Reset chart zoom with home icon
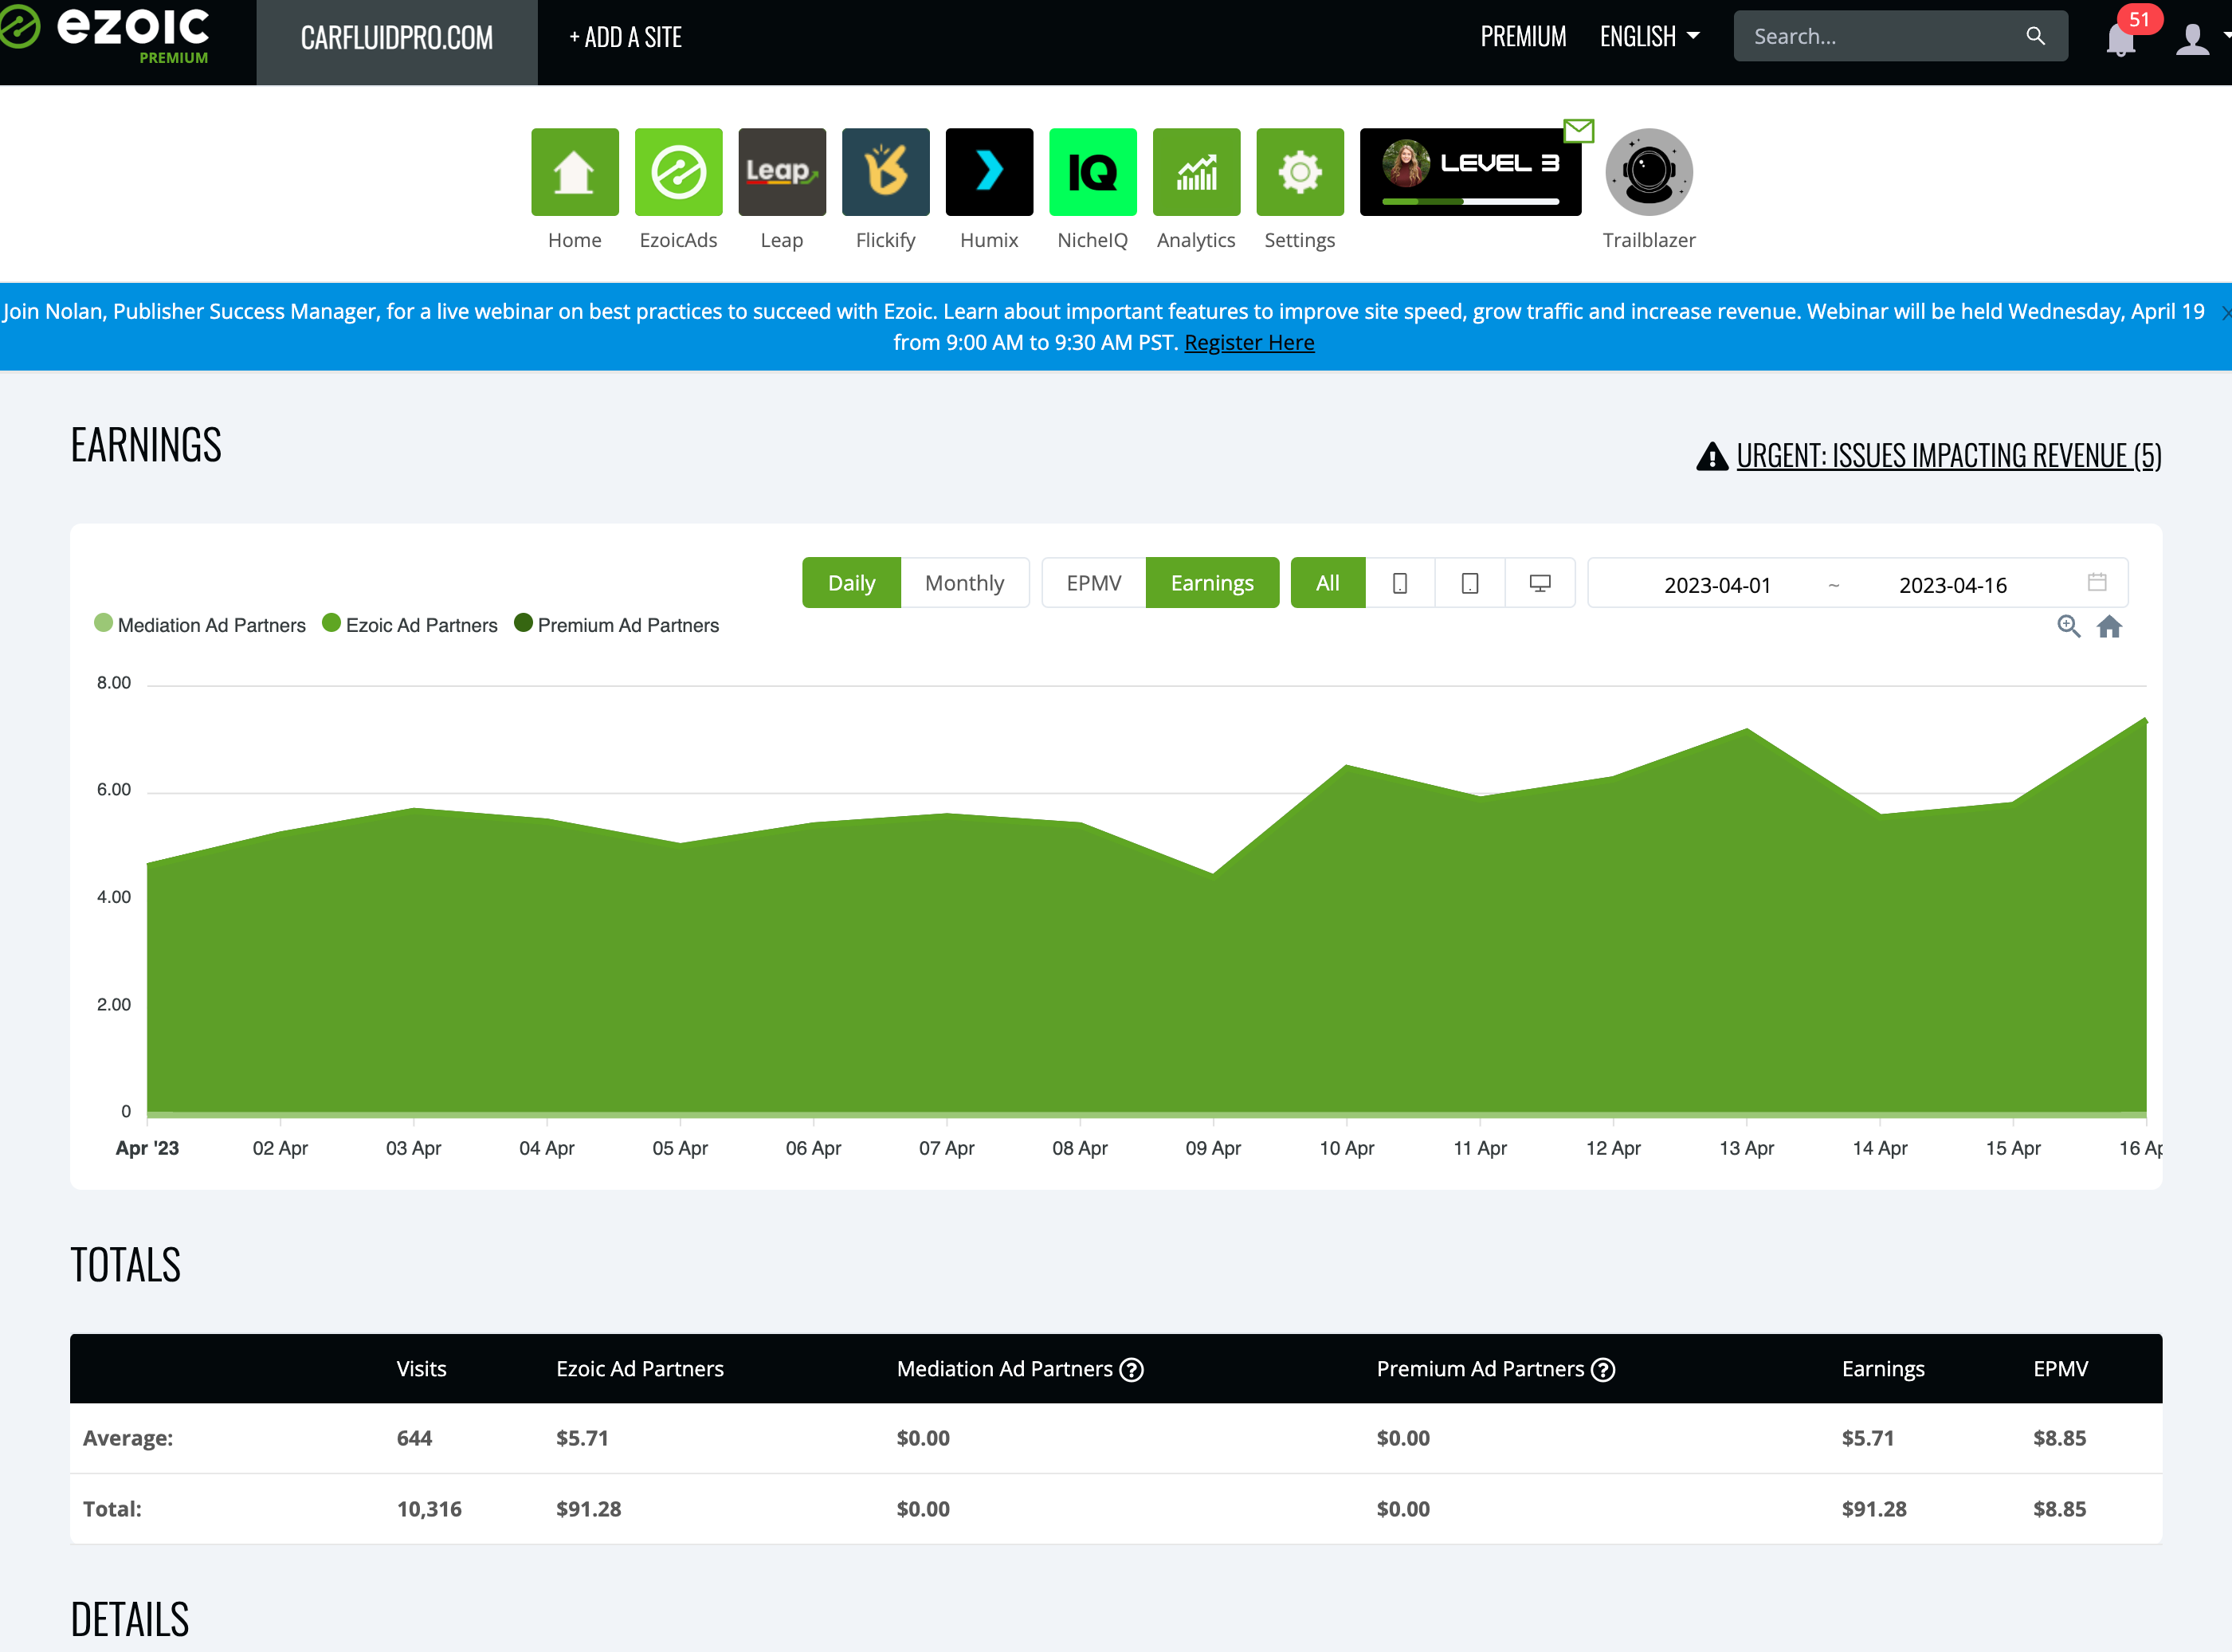 (2109, 626)
